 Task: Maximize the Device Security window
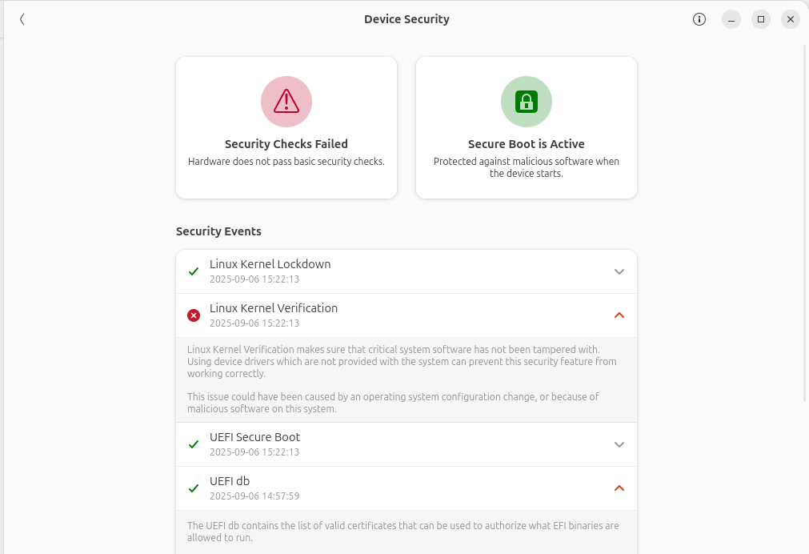761,19
